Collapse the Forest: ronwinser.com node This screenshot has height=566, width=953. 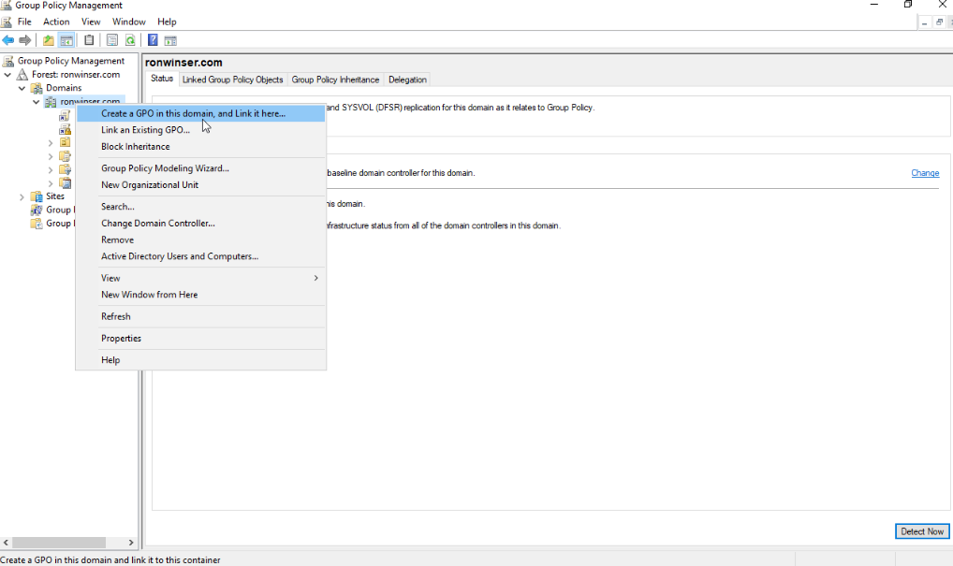click(8, 75)
